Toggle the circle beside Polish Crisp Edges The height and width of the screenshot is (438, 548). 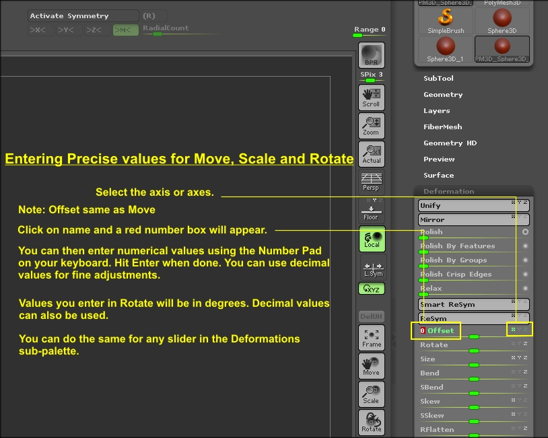pos(525,275)
